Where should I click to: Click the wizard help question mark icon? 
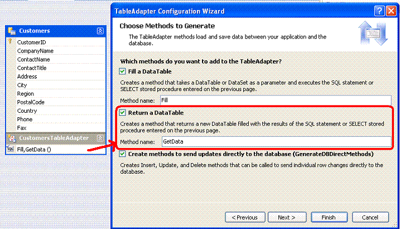coord(379,11)
